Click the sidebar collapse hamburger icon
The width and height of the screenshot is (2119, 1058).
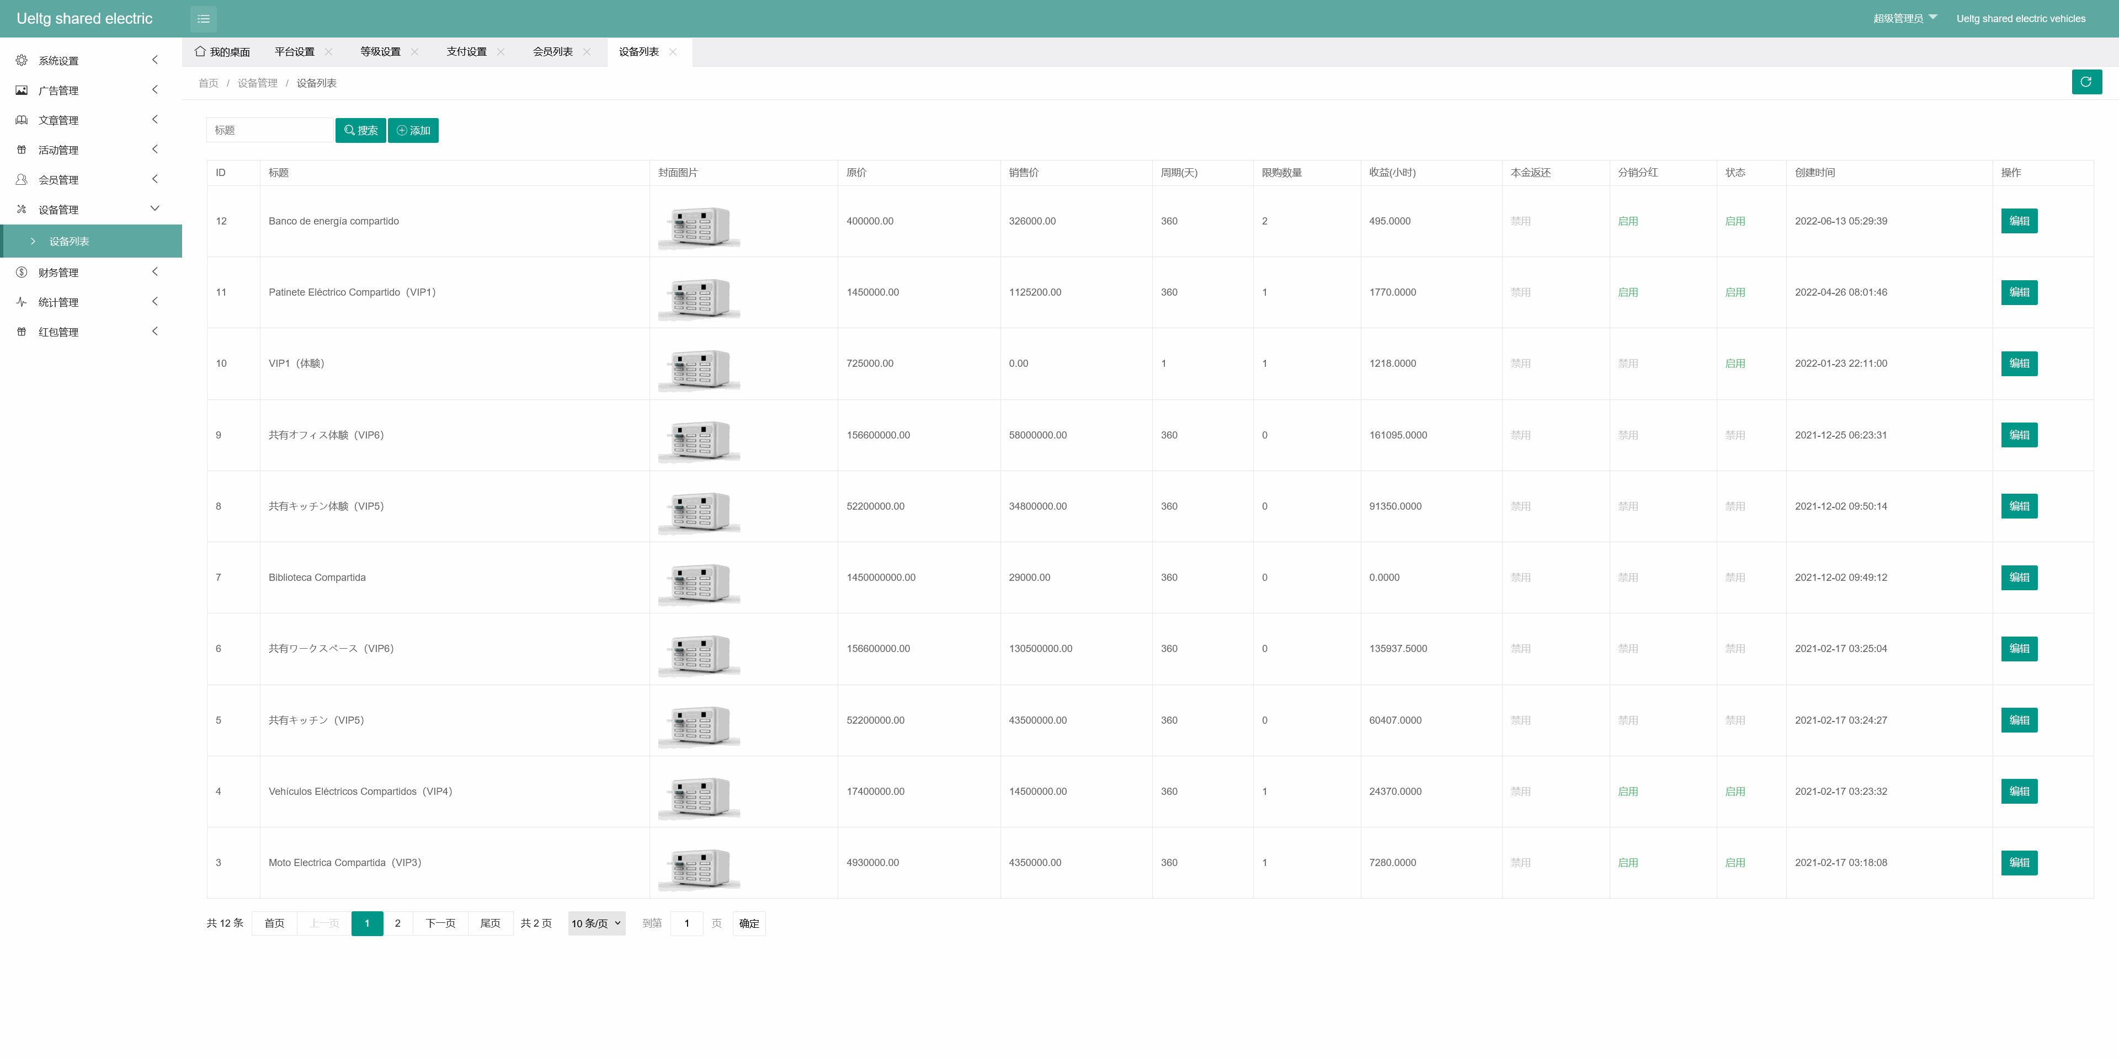pyautogui.click(x=203, y=19)
